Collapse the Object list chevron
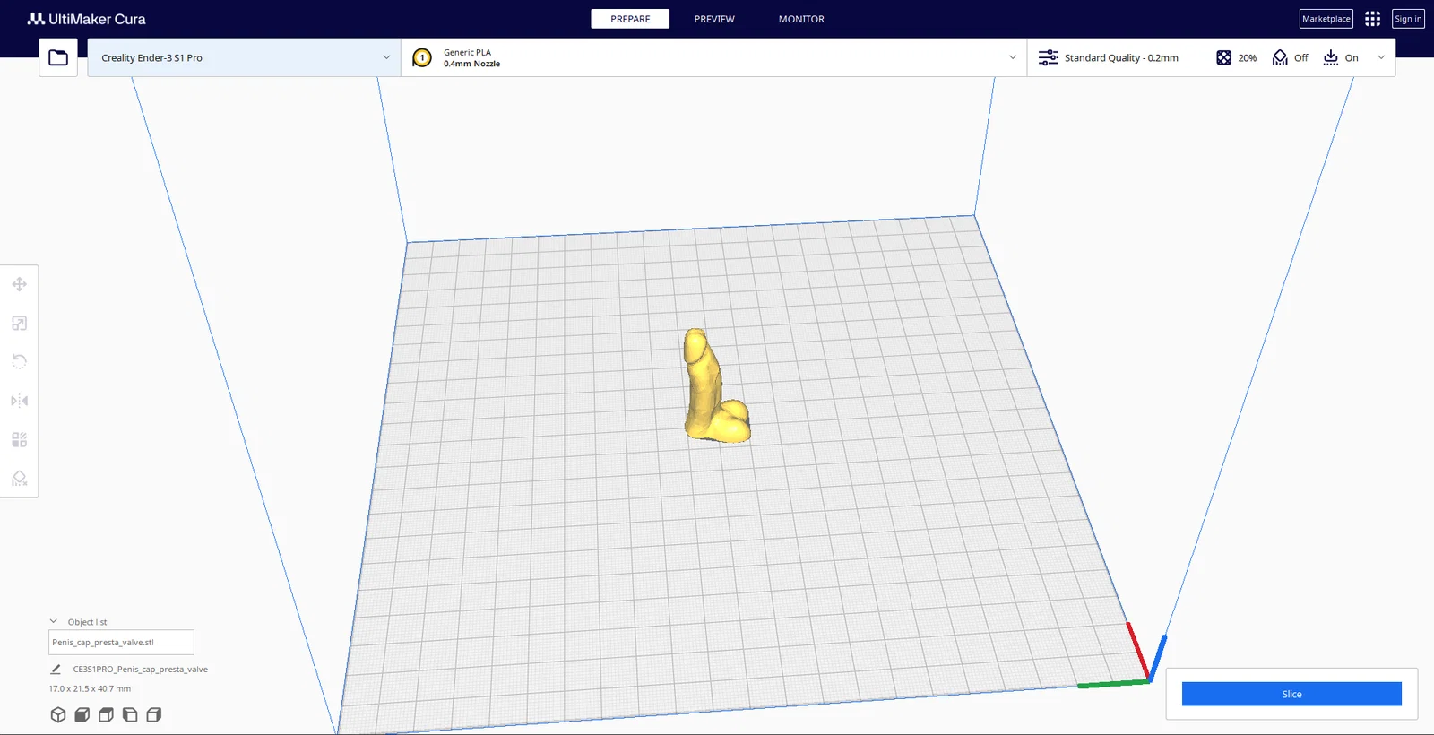Screen dimensions: 1434x735 pos(54,621)
